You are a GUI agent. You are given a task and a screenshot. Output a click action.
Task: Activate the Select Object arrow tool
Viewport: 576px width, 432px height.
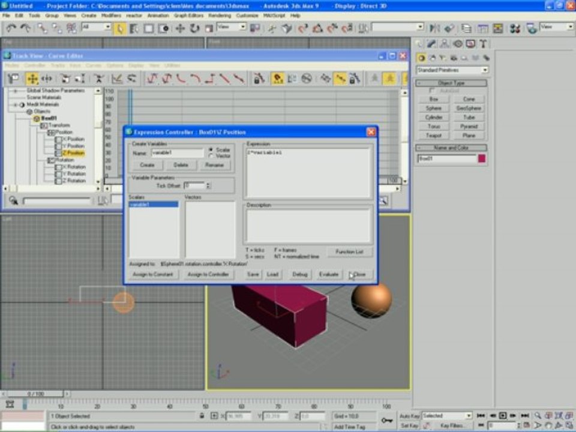(119, 28)
